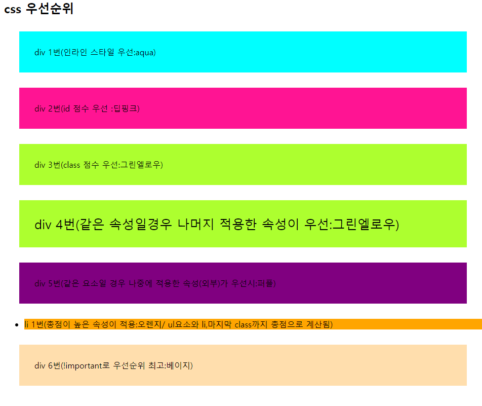Click the large 'div 4번' text line
The width and height of the screenshot is (482, 406).
217,224
